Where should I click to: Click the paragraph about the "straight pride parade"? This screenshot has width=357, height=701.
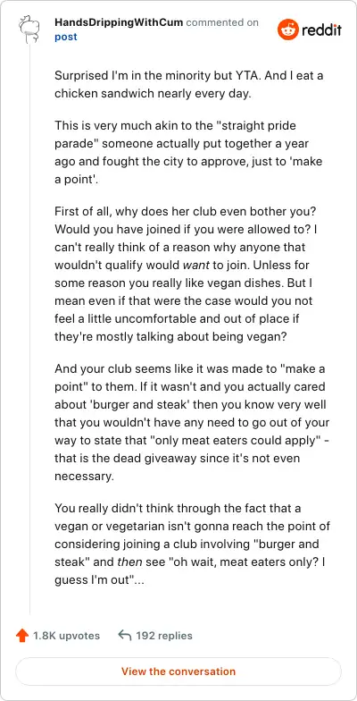tap(189, 150)
